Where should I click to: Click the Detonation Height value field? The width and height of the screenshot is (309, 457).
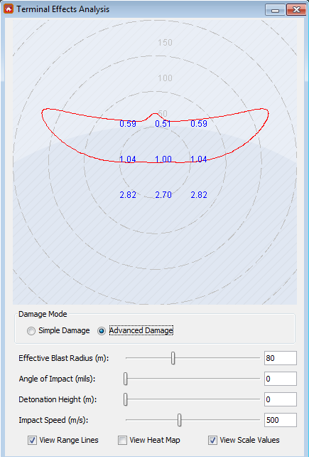pyautogui.click(x=281, y=399)
